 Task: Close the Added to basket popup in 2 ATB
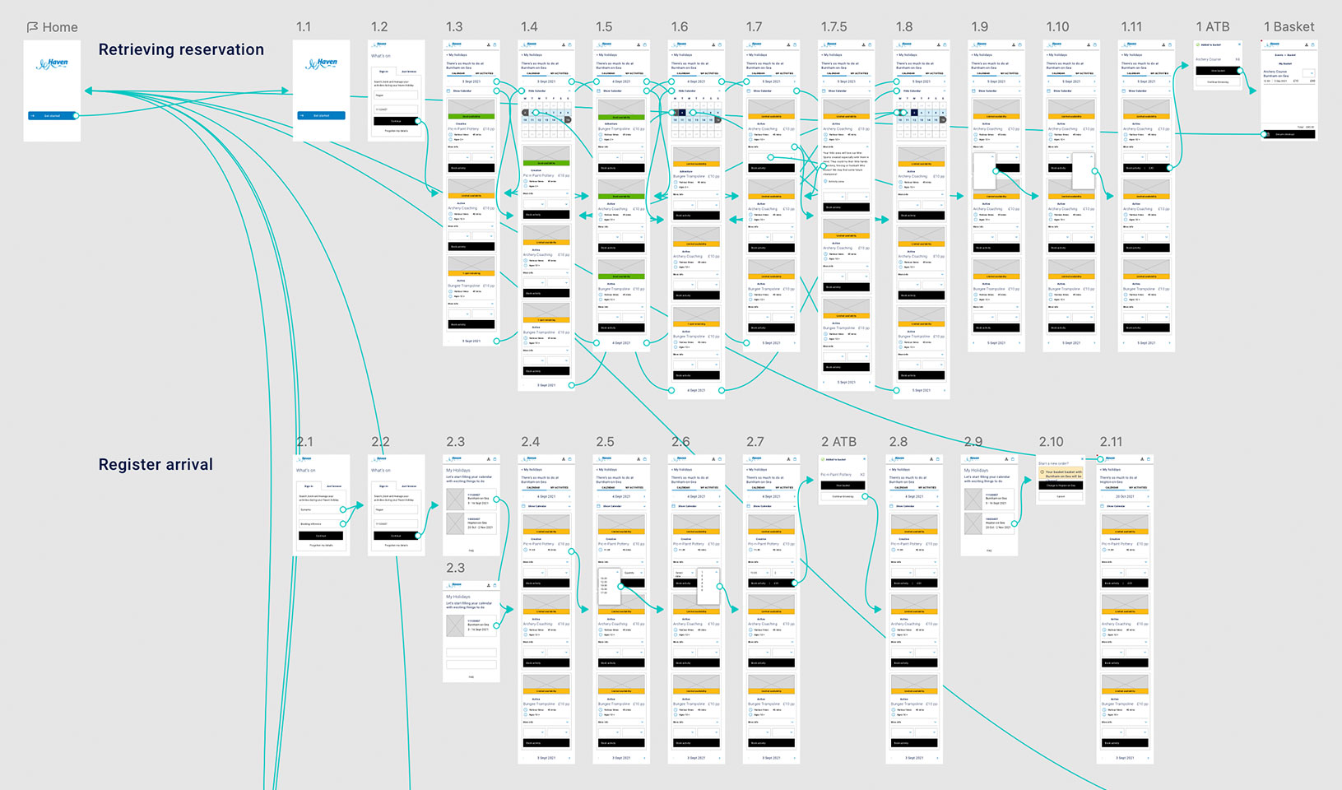(864, 459)
